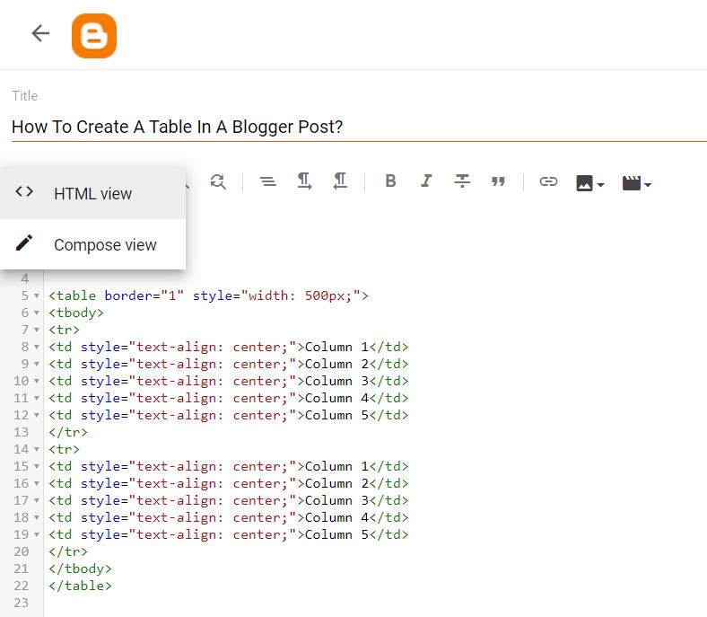Open the insert image dropdown
Viewport: 707px width, 617px height.
coord(589,183)
